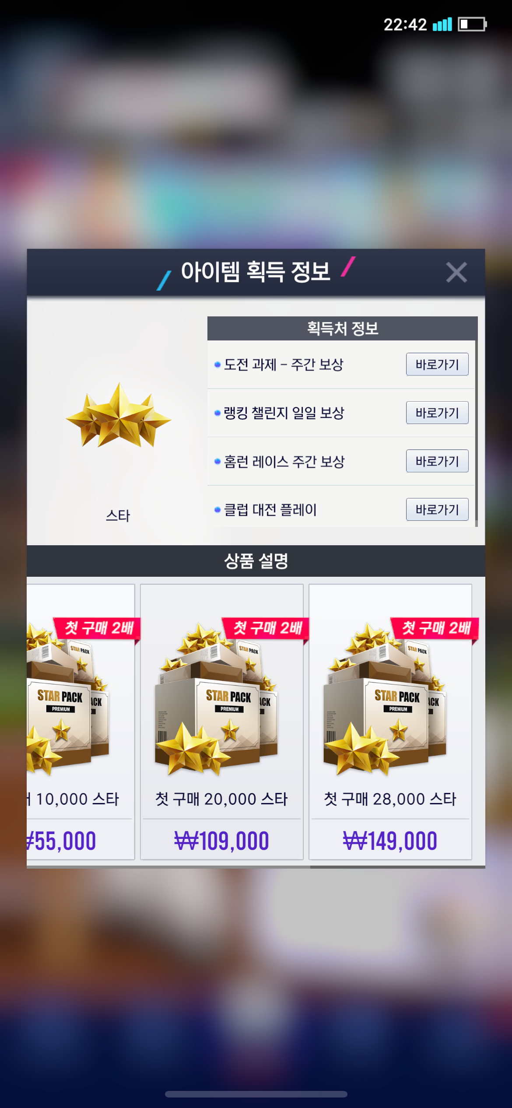This screenshot has width=512, height=1108.
Task: Buy the ₩109,000 star pack
Action: tap(221, 841)
